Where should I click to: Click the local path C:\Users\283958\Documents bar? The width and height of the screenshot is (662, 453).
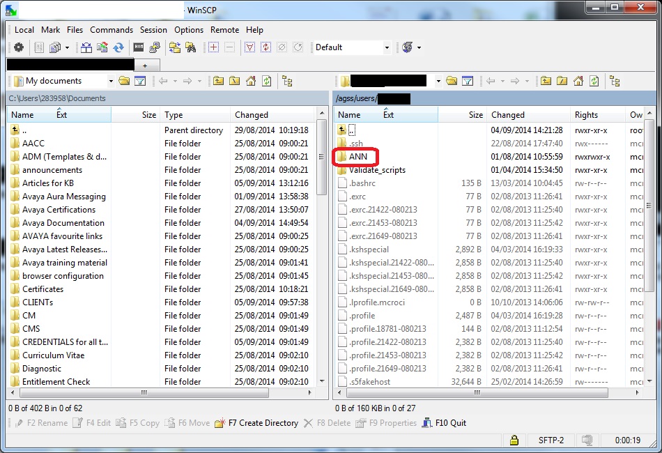[x=168, y=98]
